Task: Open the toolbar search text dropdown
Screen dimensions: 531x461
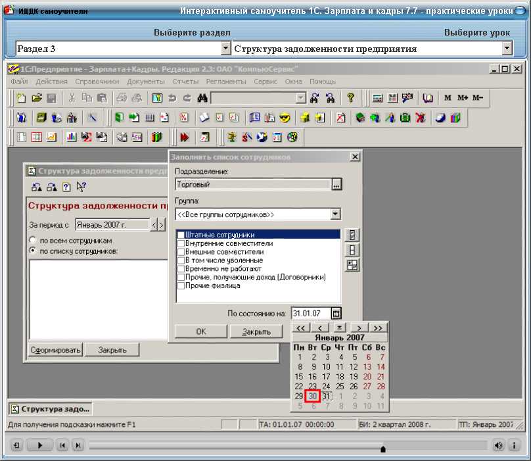Action: 300,98
